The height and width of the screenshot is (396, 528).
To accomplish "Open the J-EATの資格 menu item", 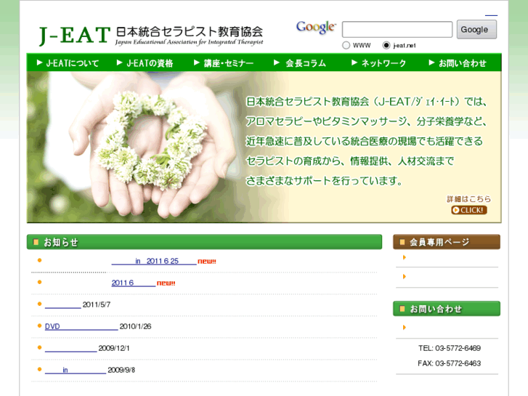I will [x=145, y=63].
